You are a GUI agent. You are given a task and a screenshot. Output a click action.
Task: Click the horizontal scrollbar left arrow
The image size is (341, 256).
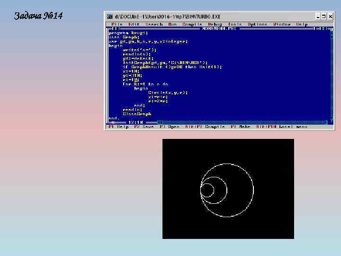[x=160, y=122]
